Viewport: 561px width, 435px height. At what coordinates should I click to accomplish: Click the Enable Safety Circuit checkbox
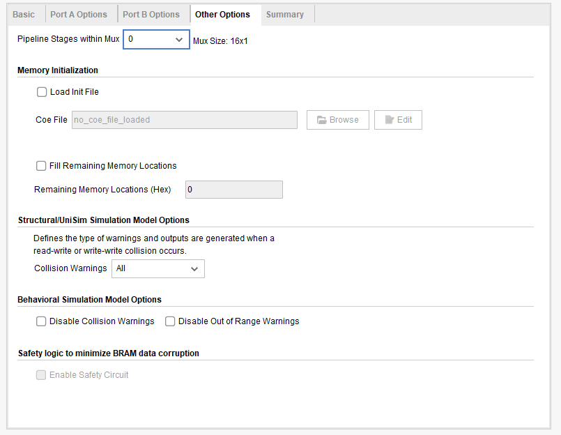(41, 375)
